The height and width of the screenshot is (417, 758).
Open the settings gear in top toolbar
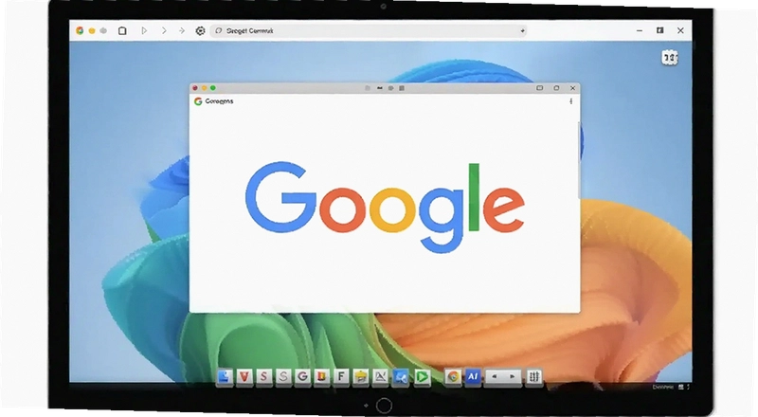point(200,30)
